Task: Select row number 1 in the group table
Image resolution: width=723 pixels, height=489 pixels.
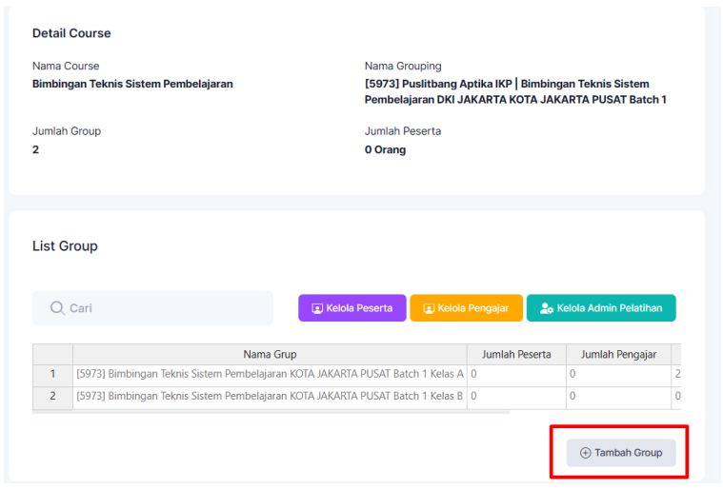Action: coord(52,375)
